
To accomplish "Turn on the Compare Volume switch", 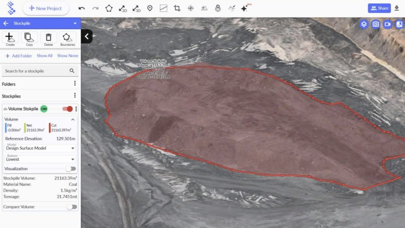I will pyautogui.click(x=72, y=207).
